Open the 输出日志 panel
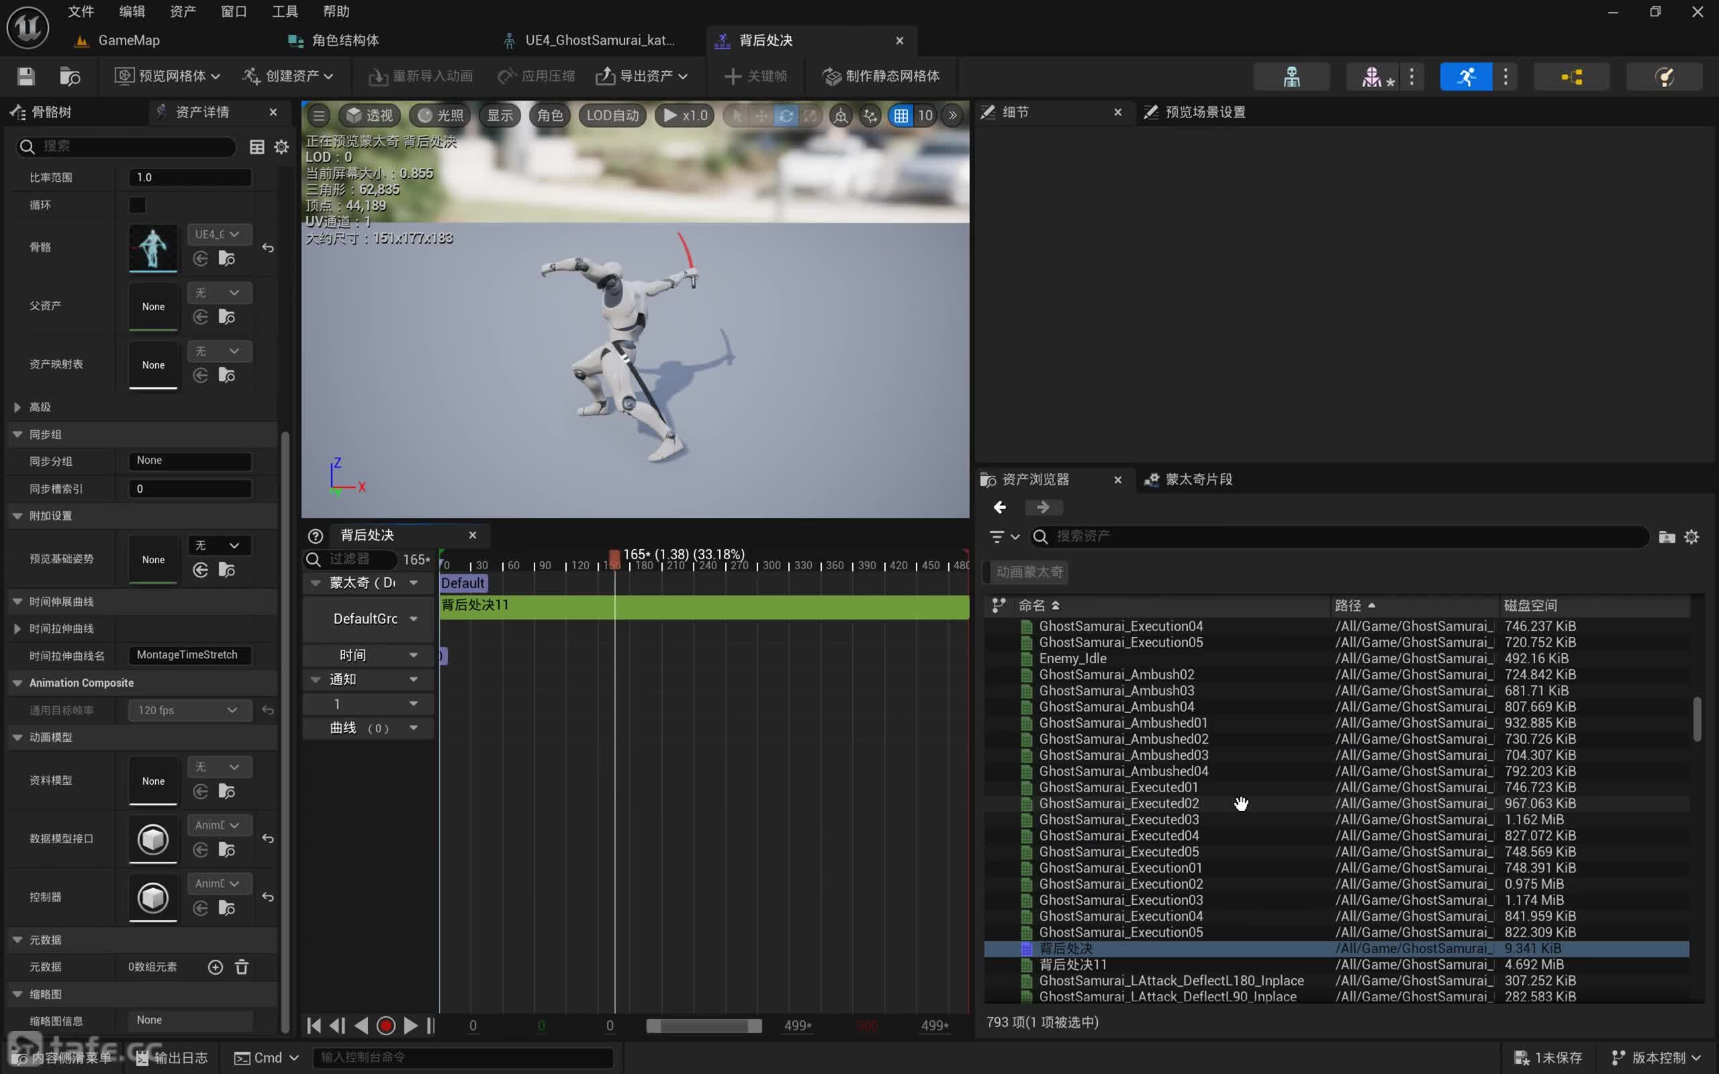This screenshot has width=1719, height=1074. (172, 1058)
